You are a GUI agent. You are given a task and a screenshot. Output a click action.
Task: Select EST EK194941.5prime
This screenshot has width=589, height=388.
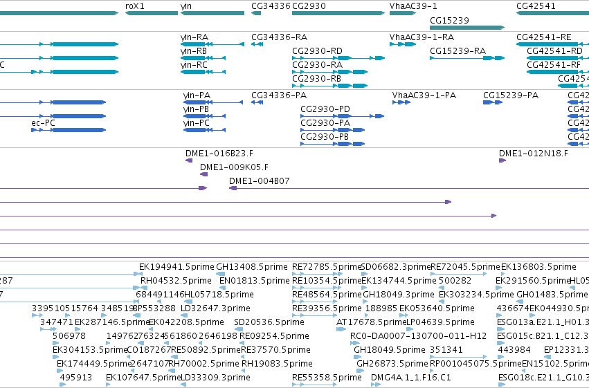point(142,275)
